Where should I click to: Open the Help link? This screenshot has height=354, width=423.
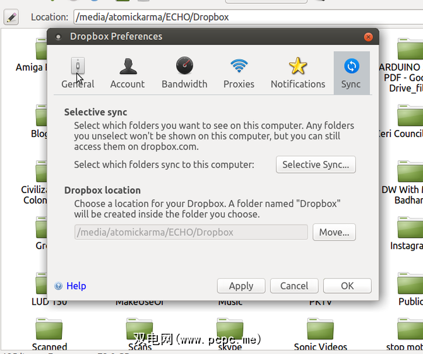coord(76,286)
